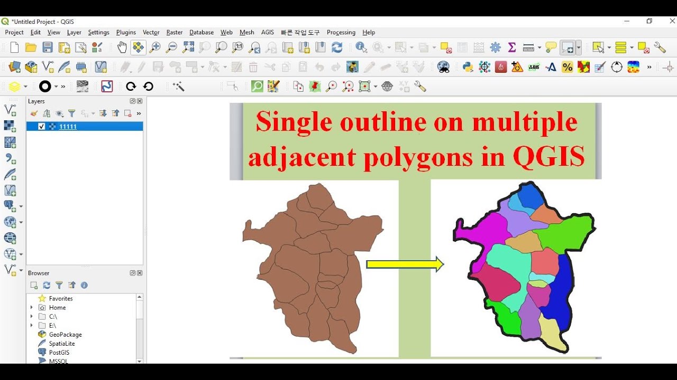Expand the Home folder in Browser
The height and width of the screenshot is (380, 677).
pyautogui.click(x=32, y=308)
